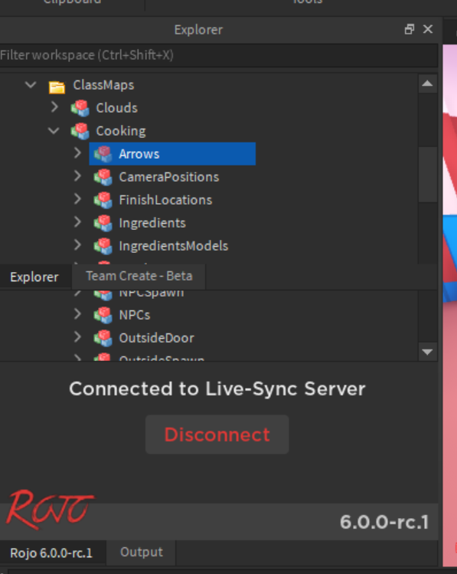Collapse the ClassMaps folder
457x574 pixels.
[x=31, y=85]
